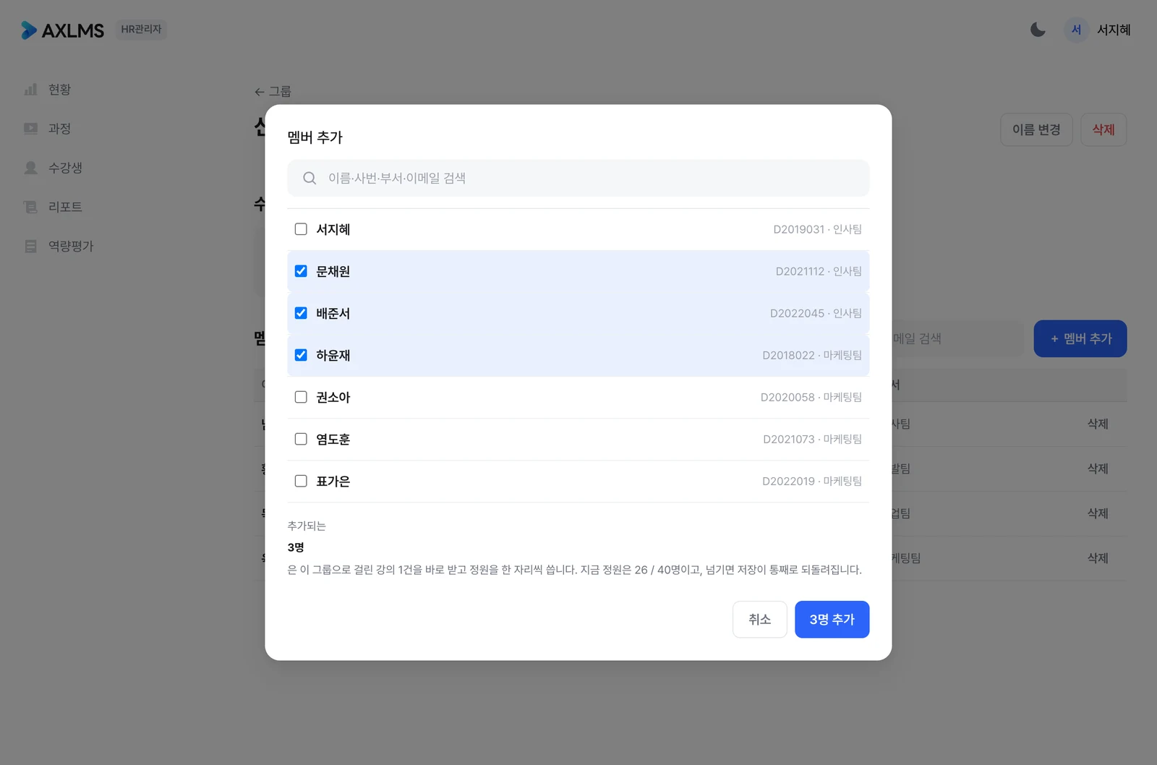The width and height of the screenshot is (1157, 765).
Task: Click the 3명 count text
Action: [x=296, y=547]
